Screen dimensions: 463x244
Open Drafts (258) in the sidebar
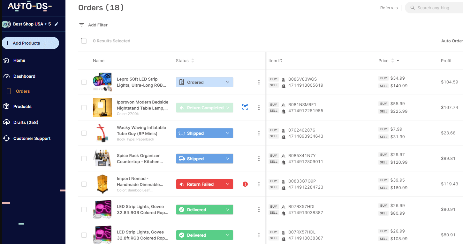[26, 122]
